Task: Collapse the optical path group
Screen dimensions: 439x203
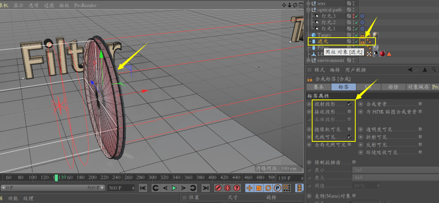Action: (308, 10)
